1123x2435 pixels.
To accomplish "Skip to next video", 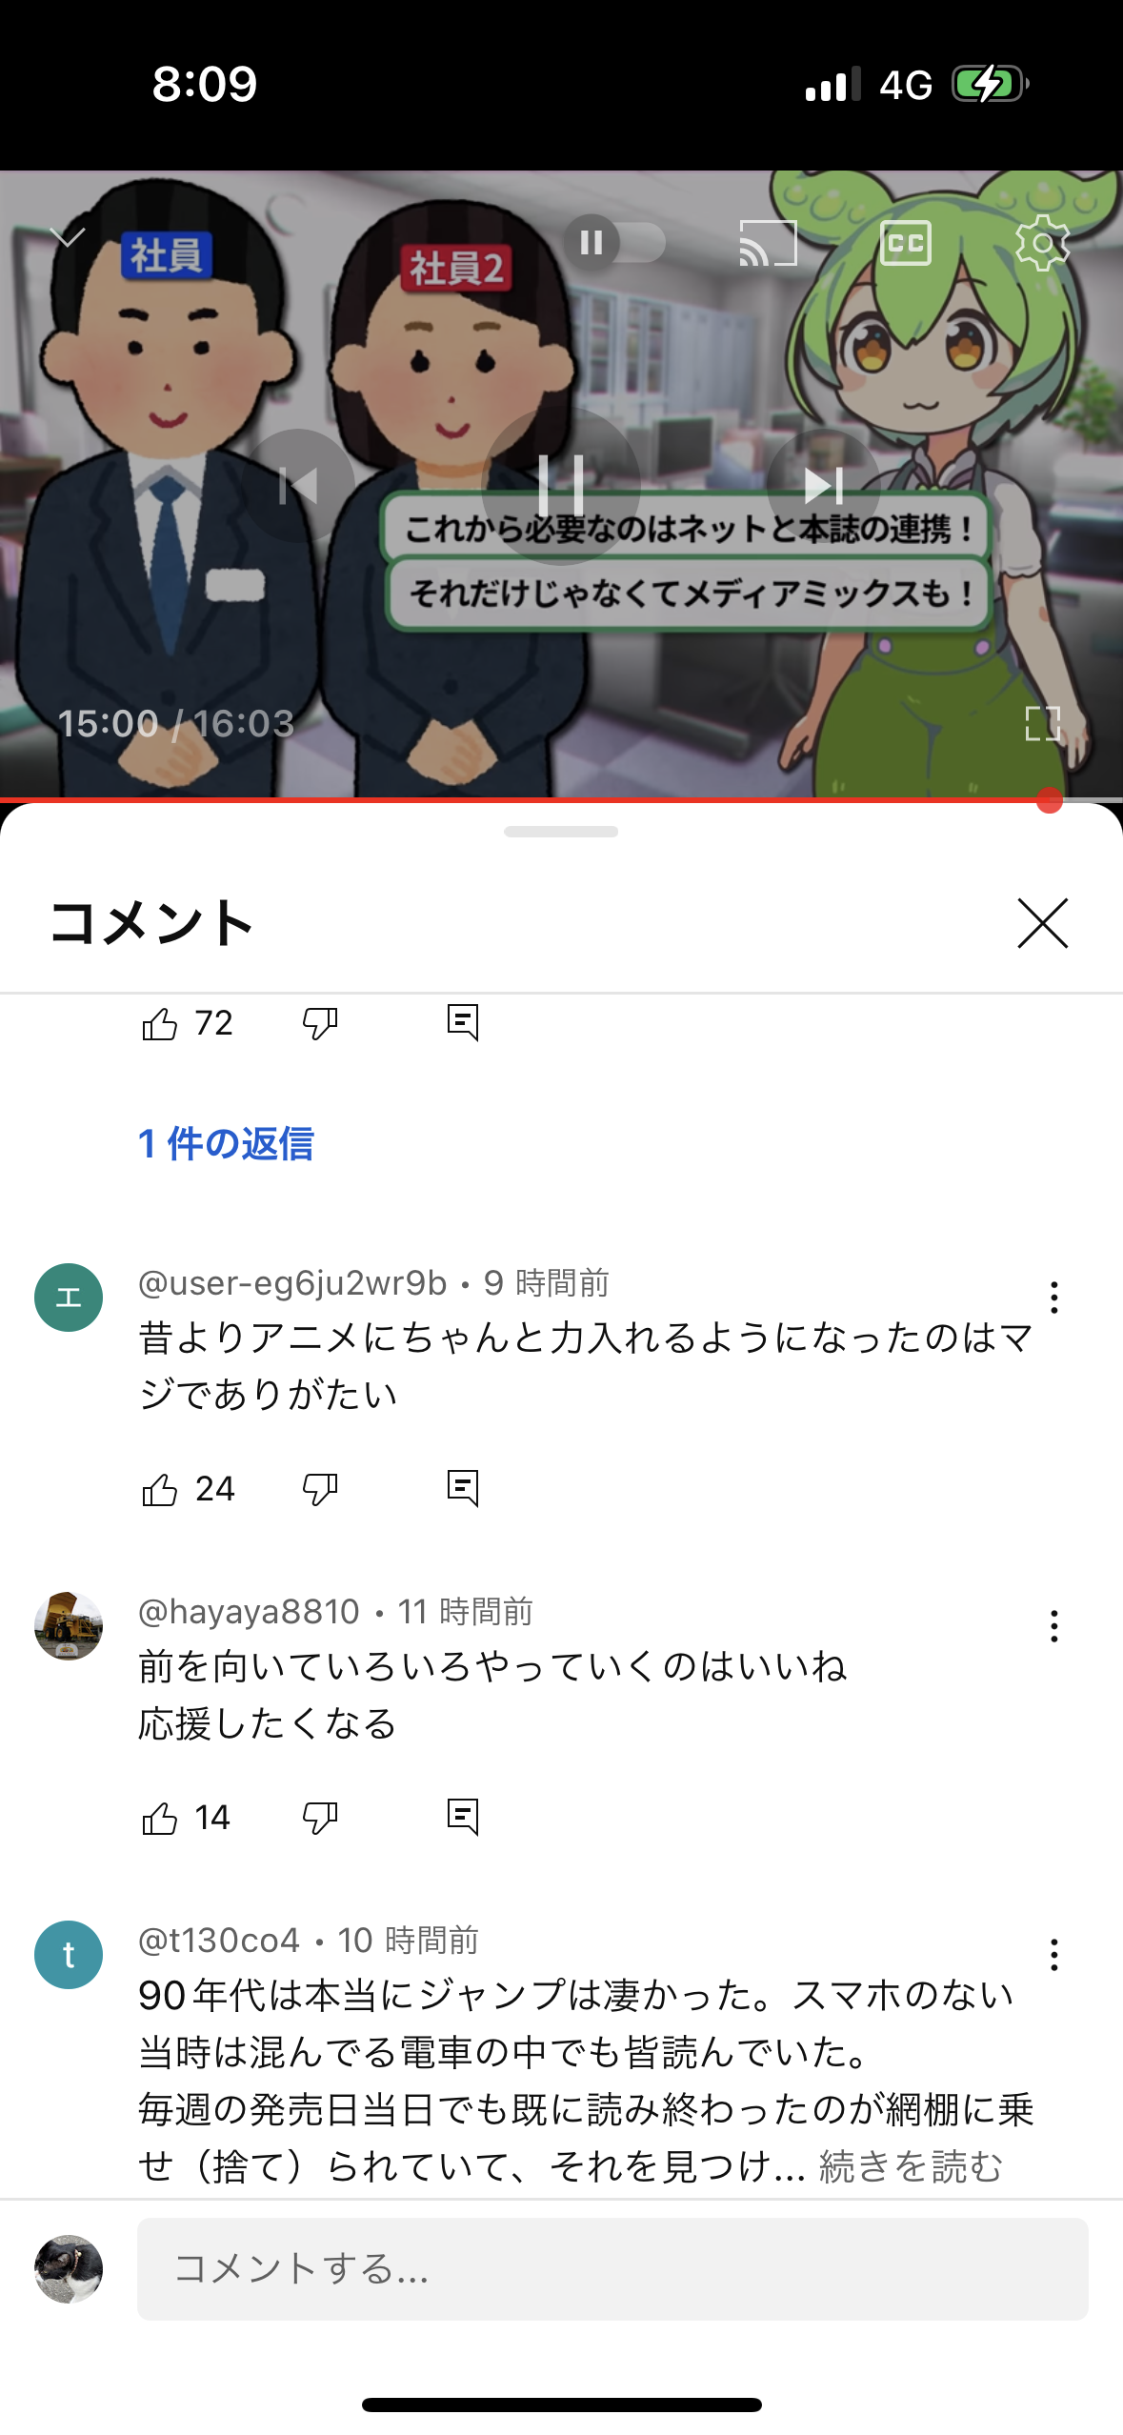I will 824,486.
